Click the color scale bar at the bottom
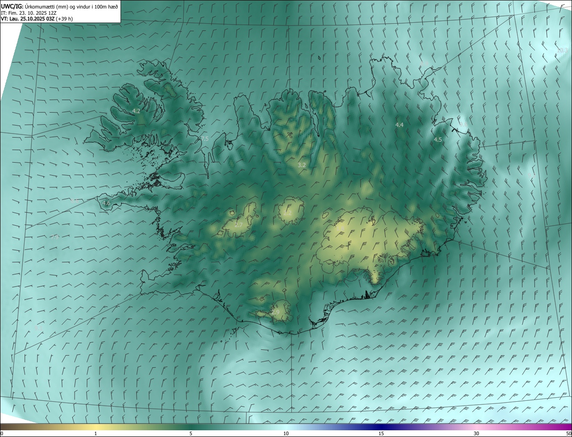This screenshot has height=437, width=572. point(286,427)
